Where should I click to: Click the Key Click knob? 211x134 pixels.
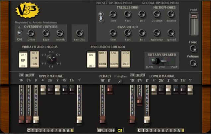pyautogui.click(x=79, y=33)
